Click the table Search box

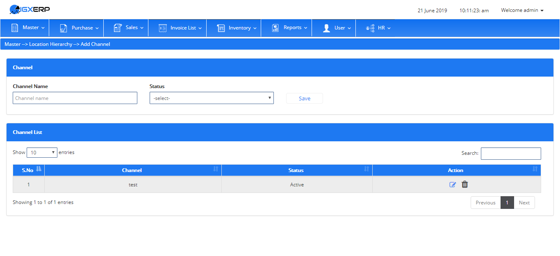[511, 154]
